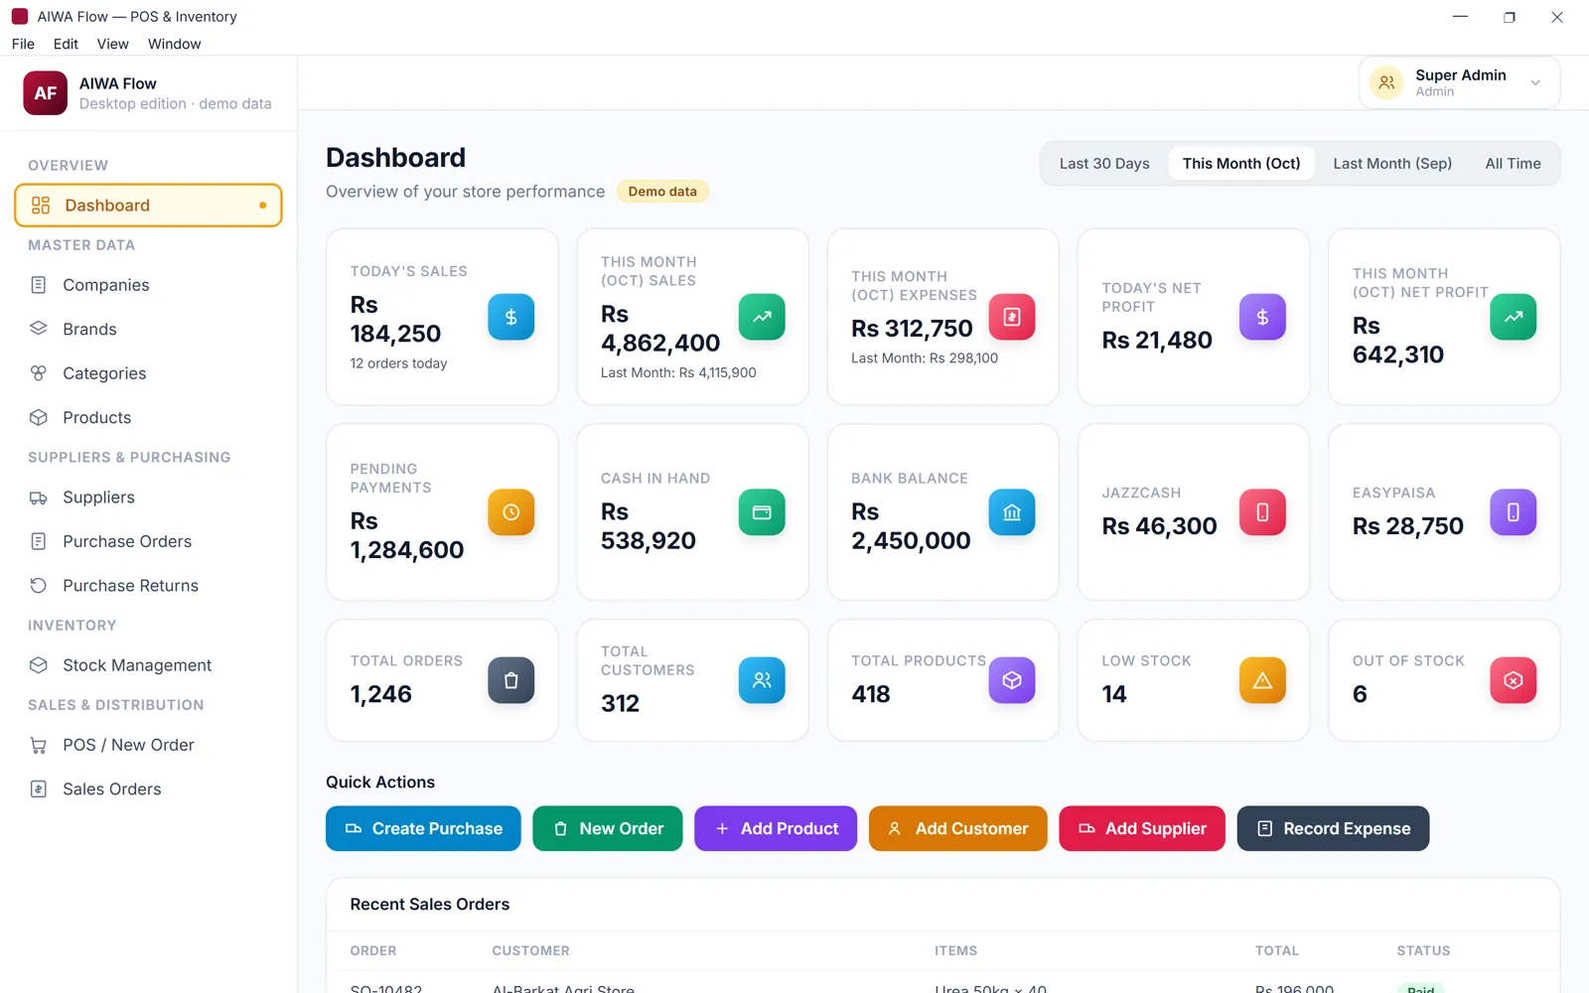Image resolution: width=1589 pixels, height=993 pixels.
Task: Open Dashboard in the sidebar
Action: click(148, 206)
